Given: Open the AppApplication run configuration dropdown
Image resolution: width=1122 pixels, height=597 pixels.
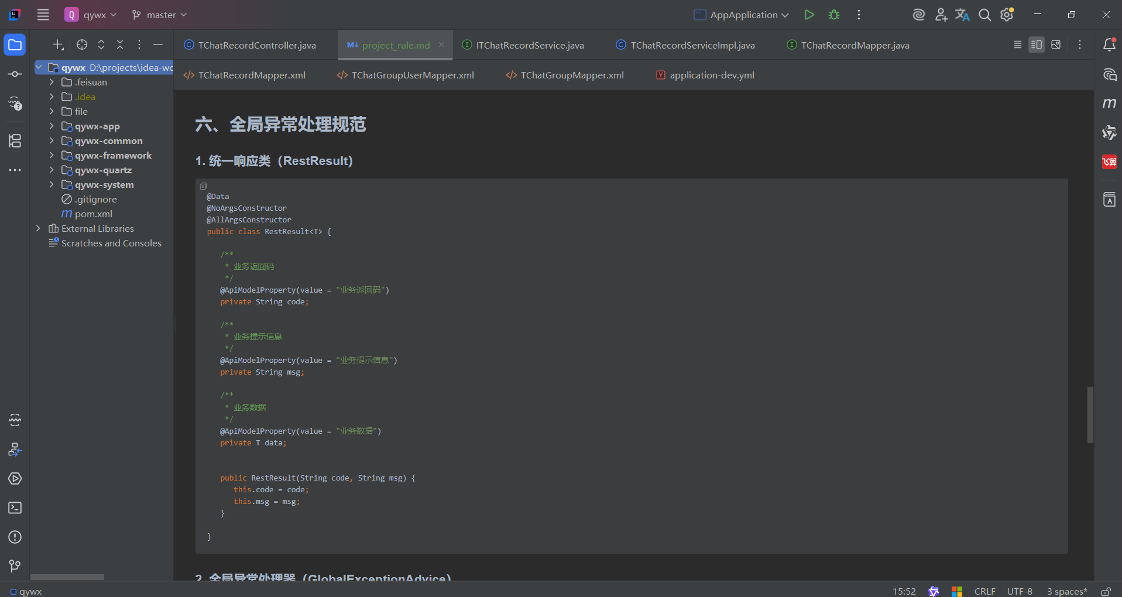Looking at the screenshot, I should pos(739,15).
